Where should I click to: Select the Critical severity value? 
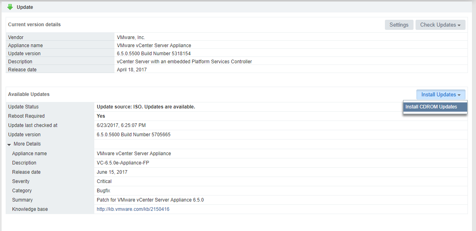[104, 181]
